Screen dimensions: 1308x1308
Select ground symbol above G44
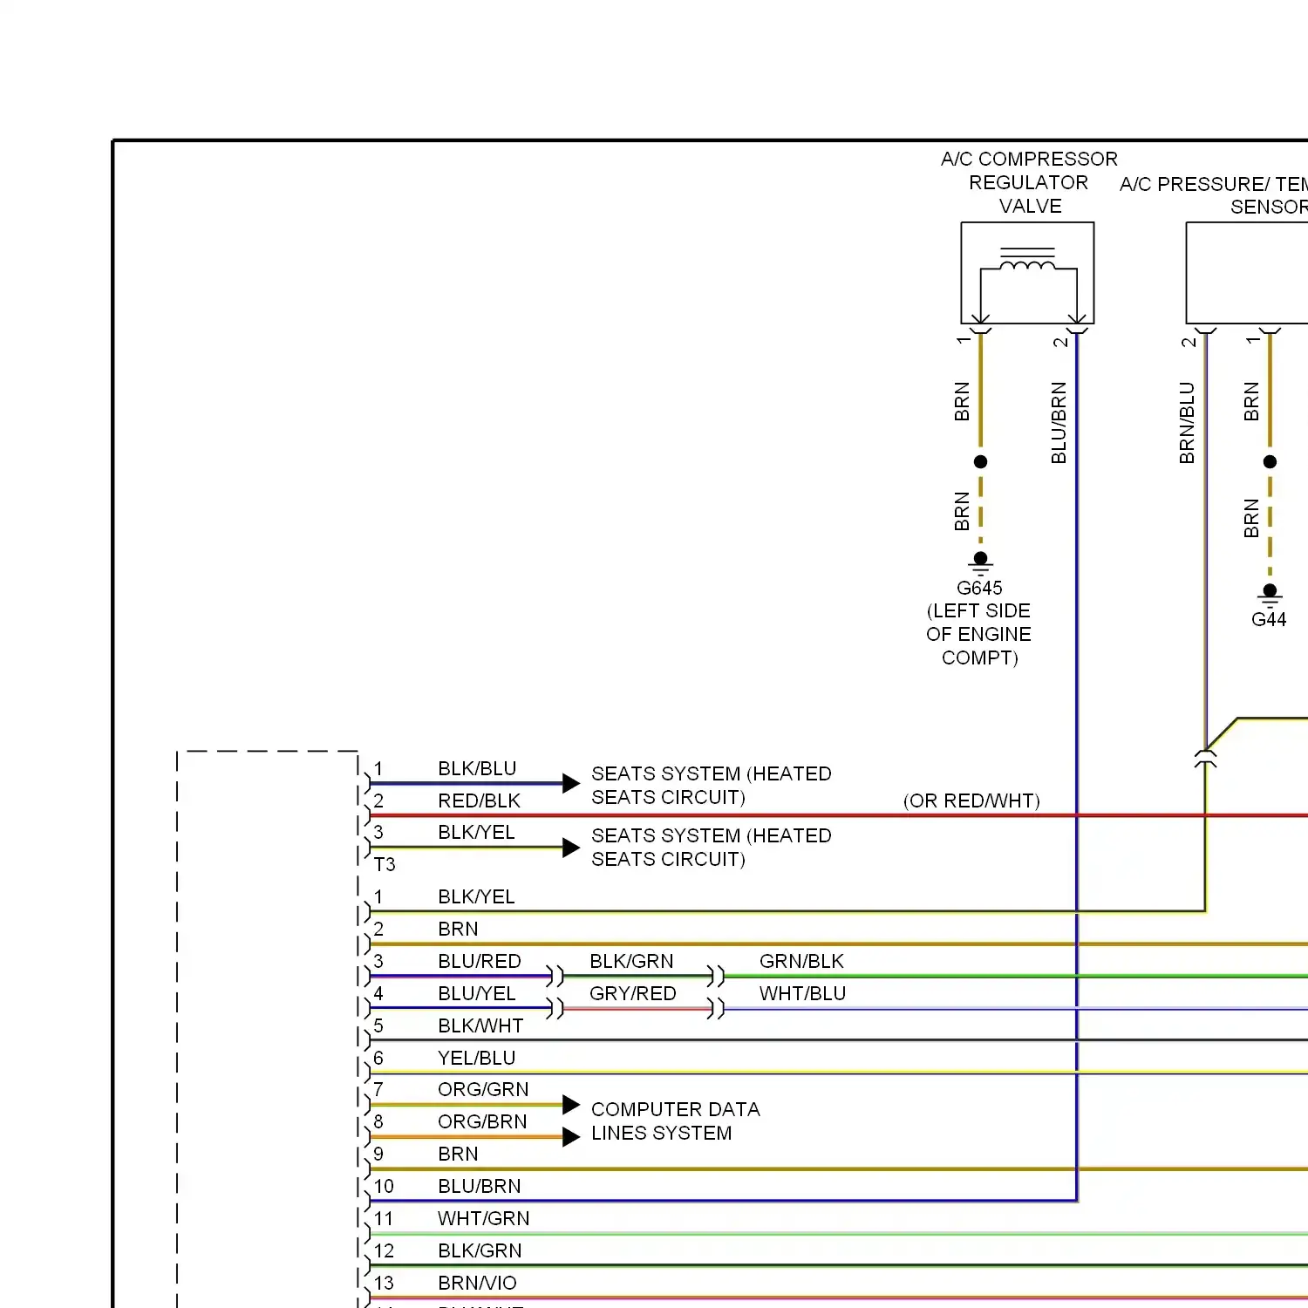(1270, 596)
